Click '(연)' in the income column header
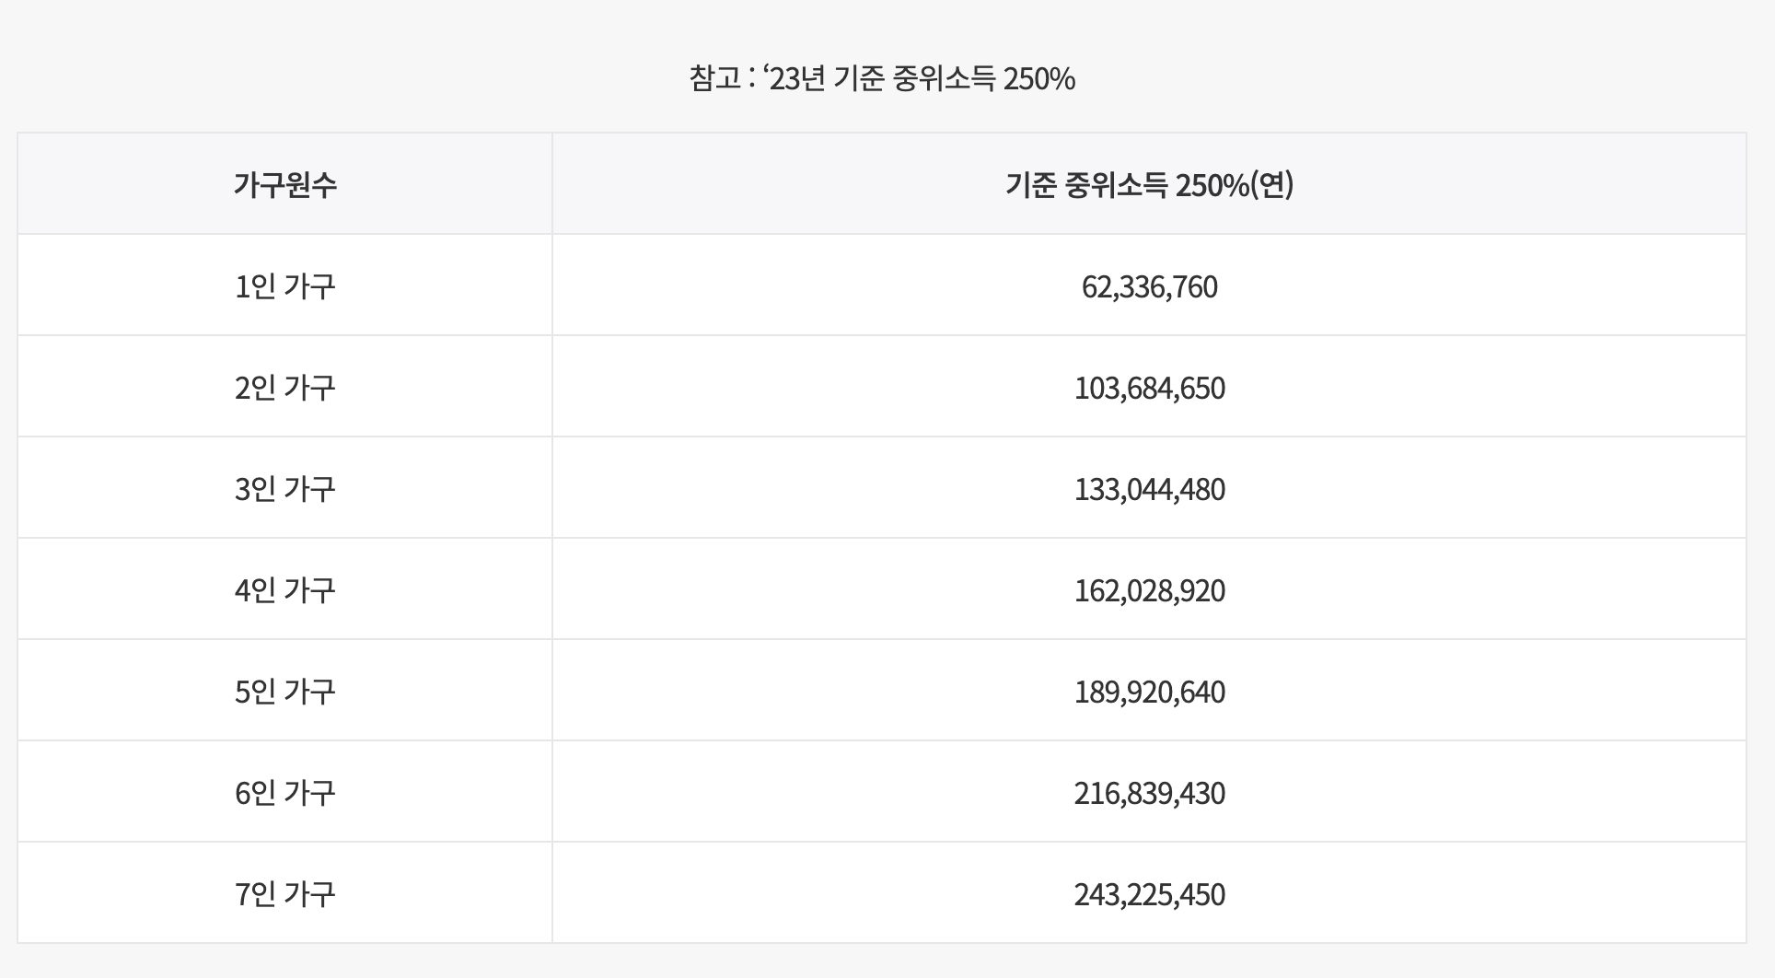1775x978 pixels. coord(1271,185)
